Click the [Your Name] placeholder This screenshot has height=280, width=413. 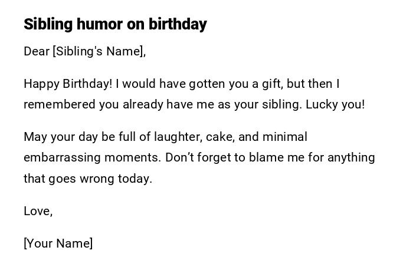tap(58, 243)
